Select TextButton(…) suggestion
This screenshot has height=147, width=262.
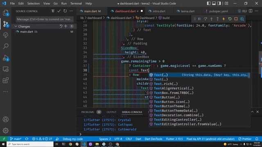point(199,97)
